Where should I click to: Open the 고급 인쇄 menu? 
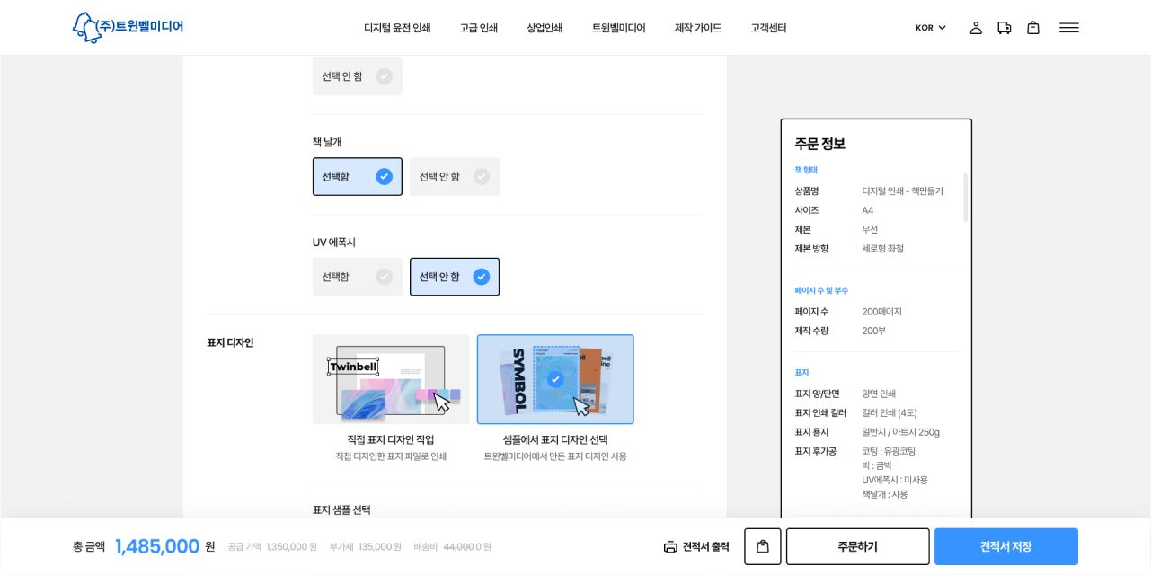point(479,28)
